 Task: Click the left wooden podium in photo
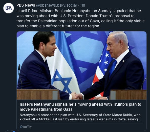click(x=38, y=95)
